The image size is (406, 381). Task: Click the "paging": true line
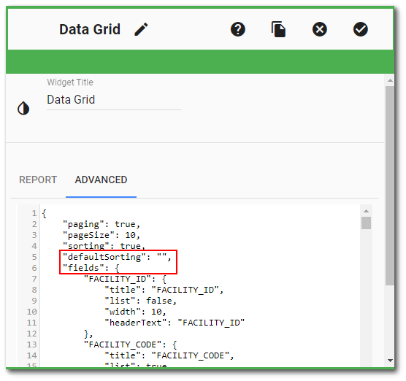pos(101,224)
